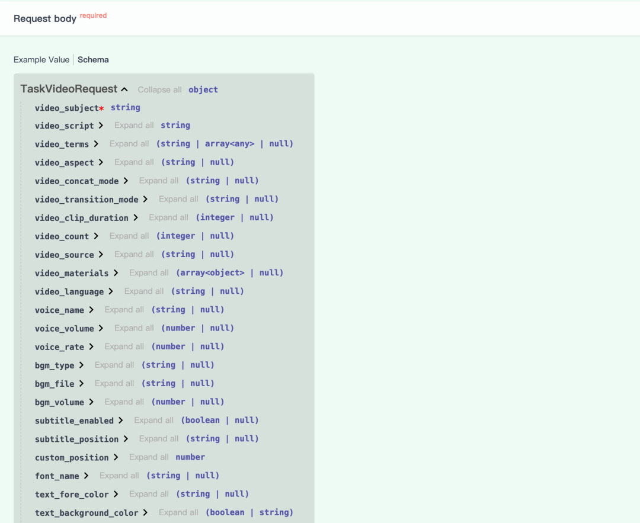
Task: Expand the custom_position property chevron
Action: point(116,457)
